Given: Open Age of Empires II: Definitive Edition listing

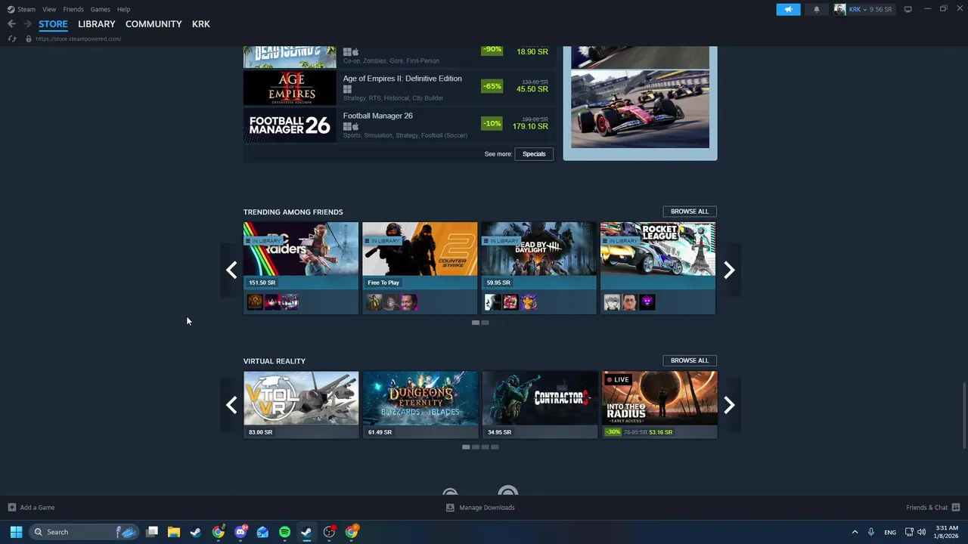Looking at the screenshot, I should [399, 88].
